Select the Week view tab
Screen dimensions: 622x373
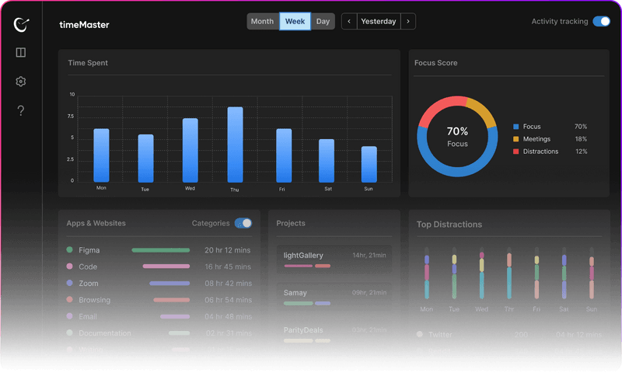[295, 22]
